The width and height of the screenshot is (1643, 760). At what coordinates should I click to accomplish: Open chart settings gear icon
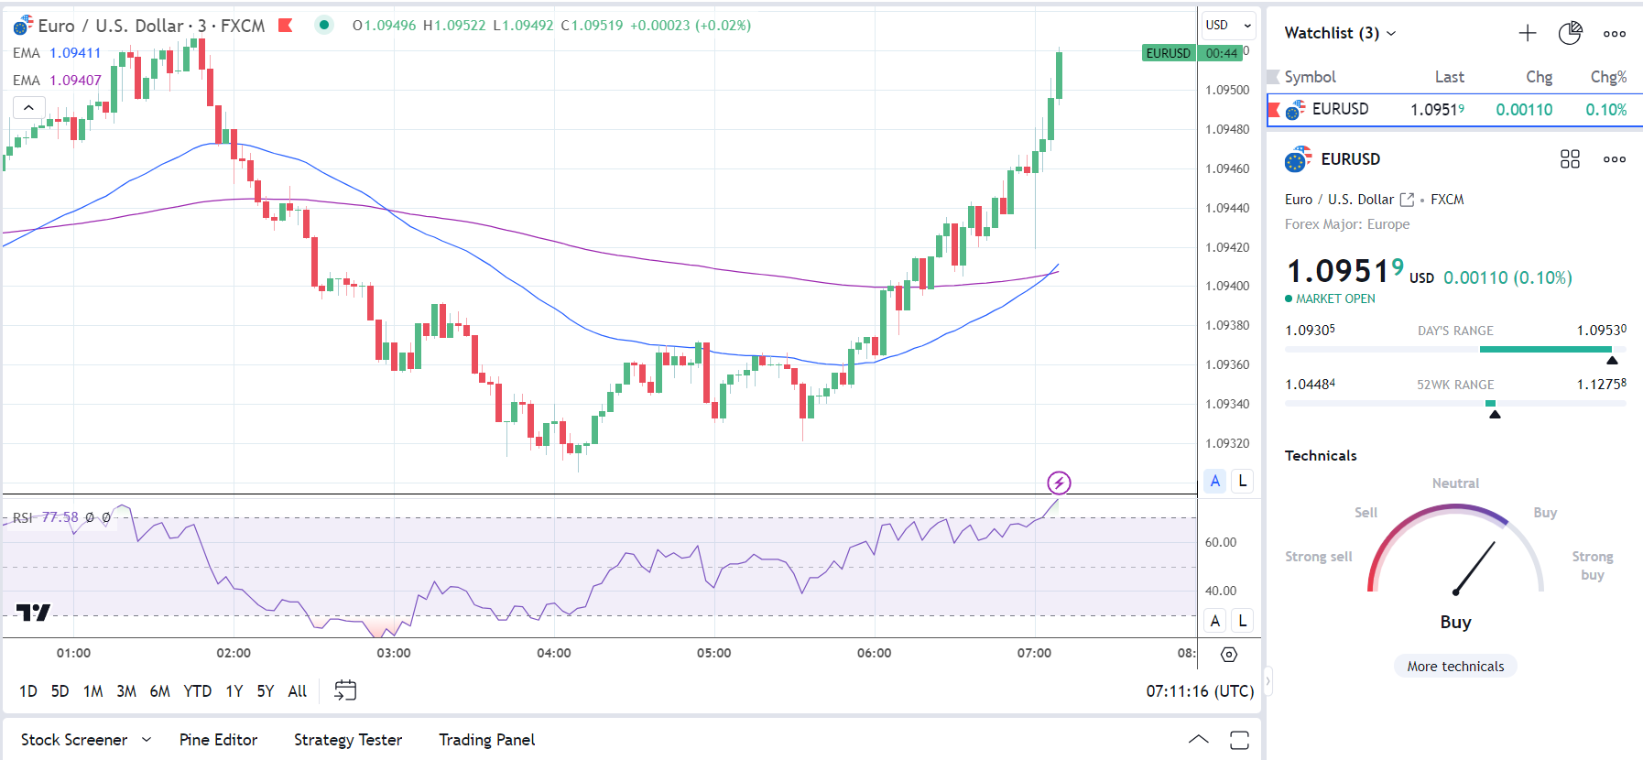pos(1229,655)
